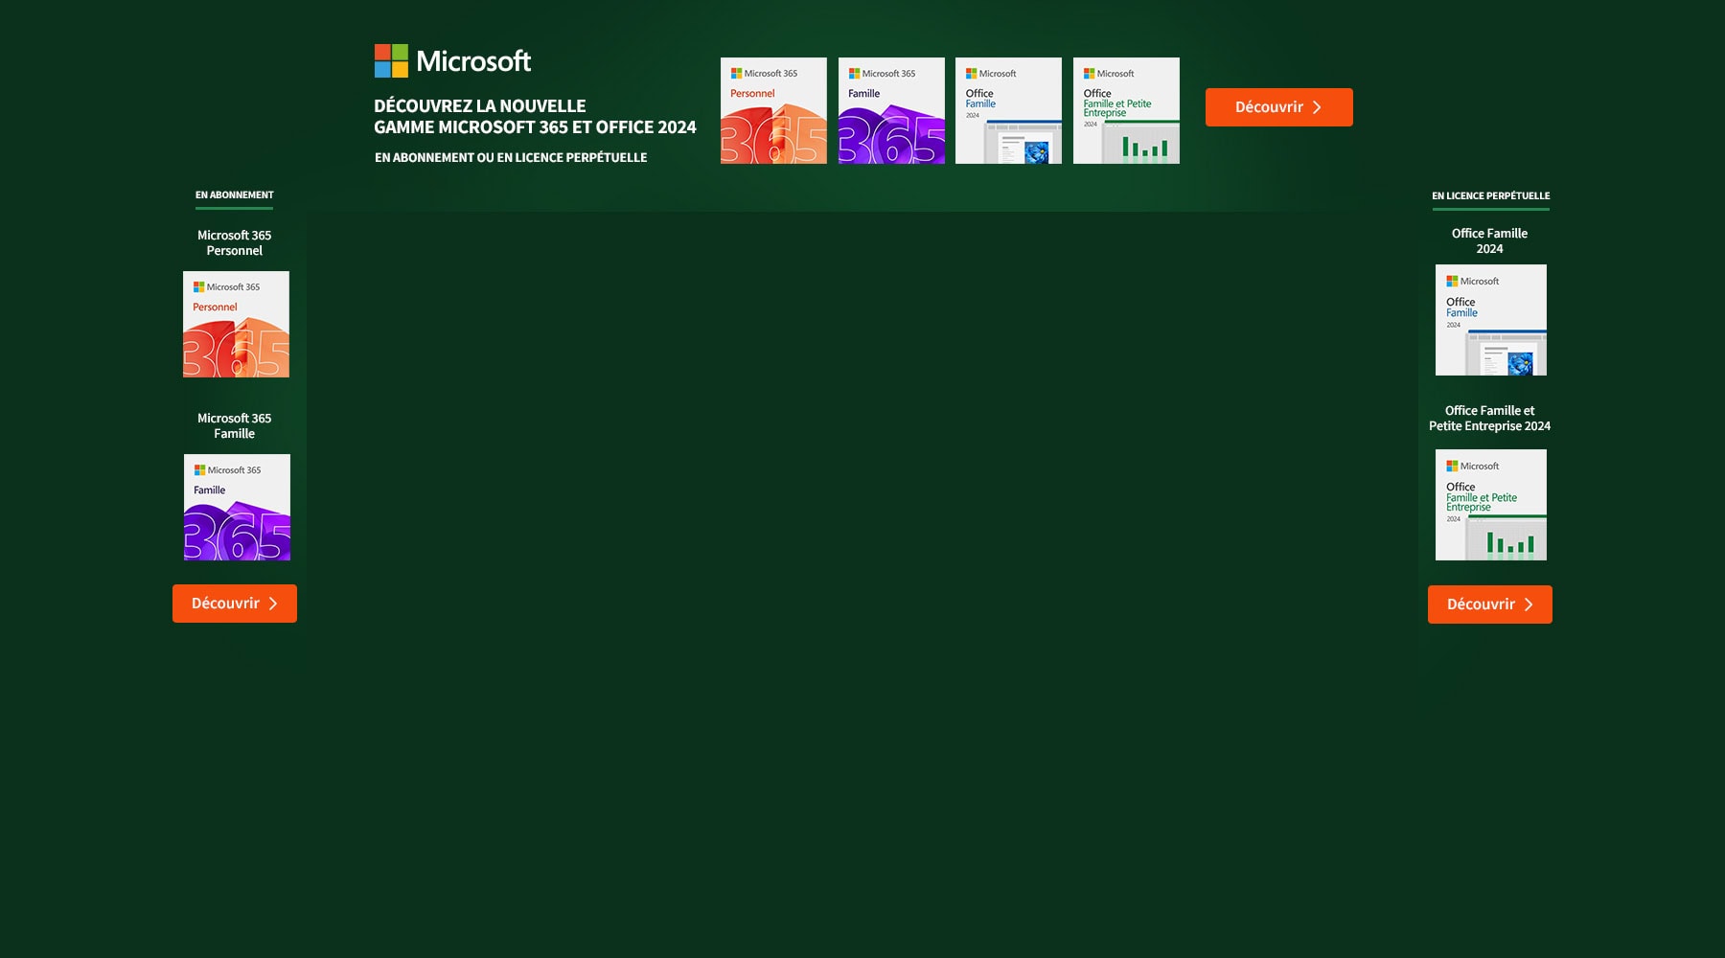Click the 'Microsoft 365 Famille' title in the left sidebar
This screenshot has height=958, width=1725.
(x=235, y=426)
